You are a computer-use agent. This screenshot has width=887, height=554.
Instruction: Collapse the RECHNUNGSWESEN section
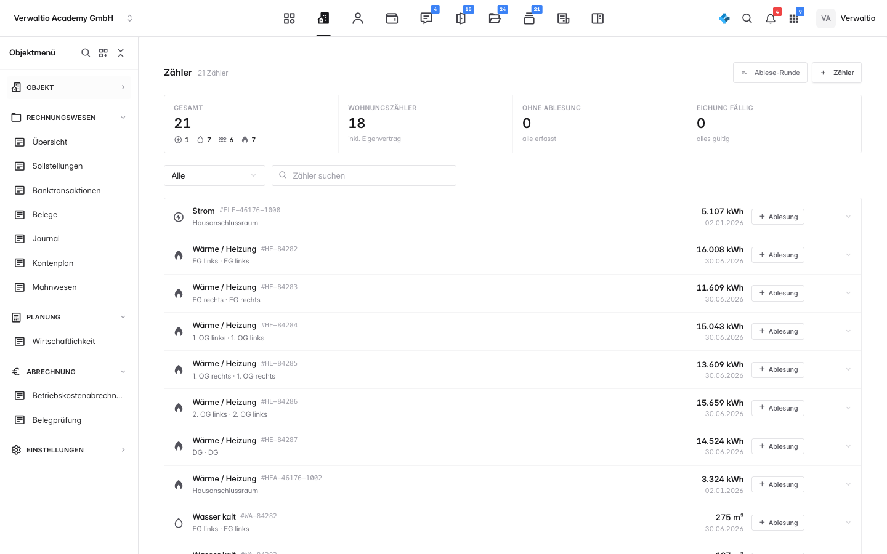click(69, 118)
